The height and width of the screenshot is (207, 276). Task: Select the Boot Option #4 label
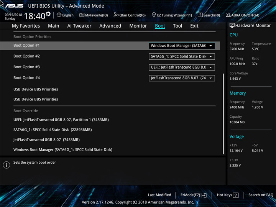pyautogui.click(x=26, y=77)
